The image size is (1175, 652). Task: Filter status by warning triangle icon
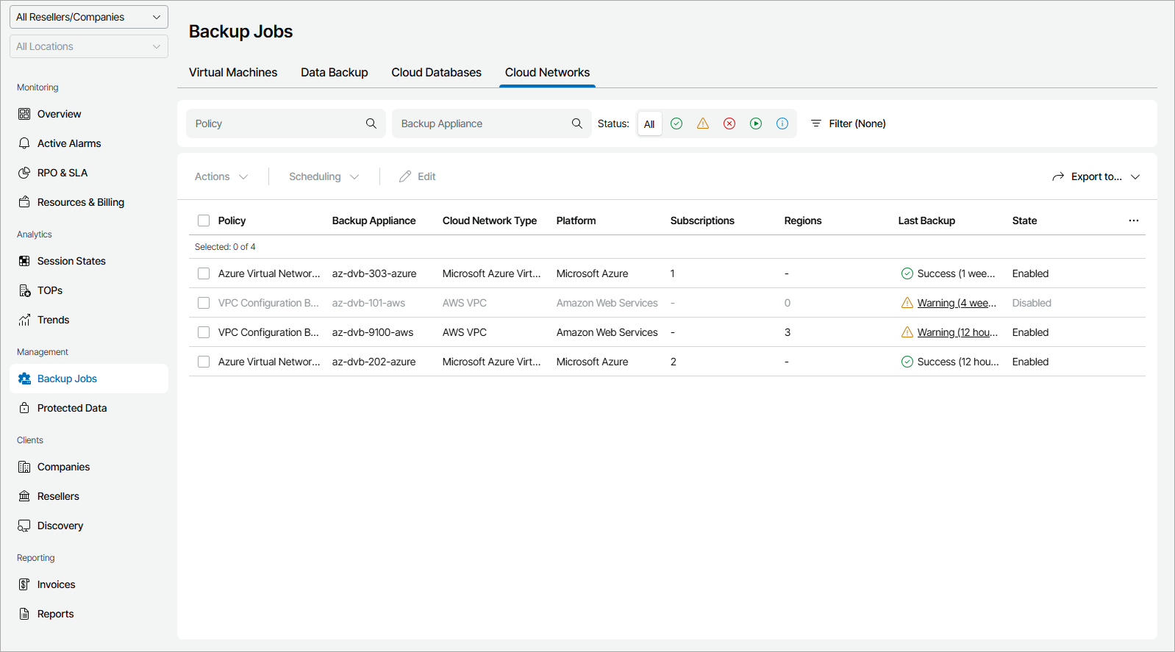coord(703,123)
